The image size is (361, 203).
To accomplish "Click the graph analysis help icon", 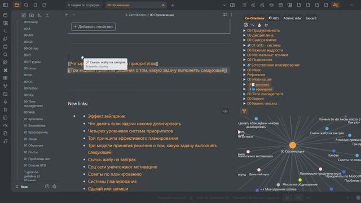I will [246, 25].
